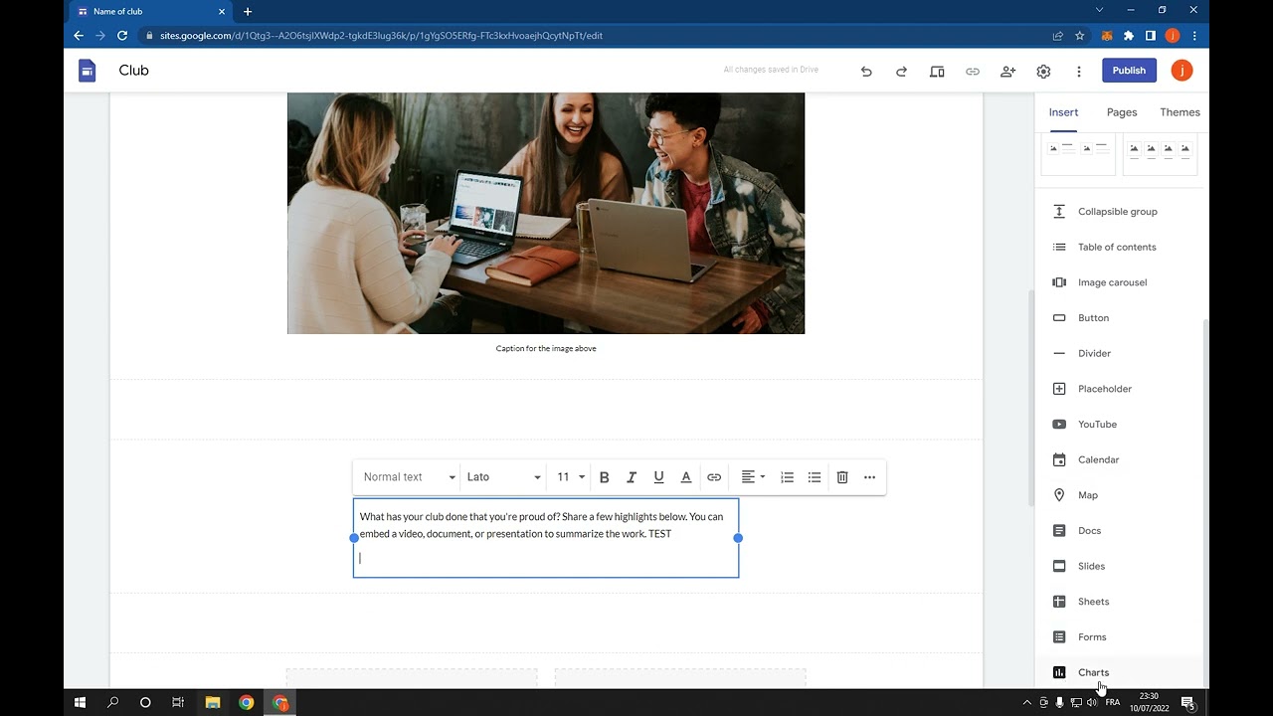Click the copy published link icon
Viewport: 1273px width, 716px height.
click(973, 71)
